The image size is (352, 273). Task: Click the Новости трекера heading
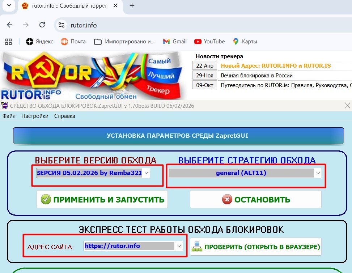219,56
